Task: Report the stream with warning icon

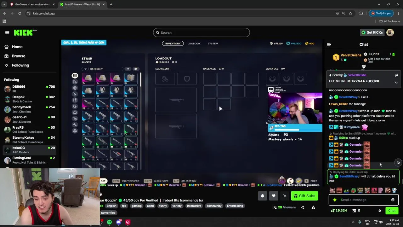Action: tap(313, 207)
